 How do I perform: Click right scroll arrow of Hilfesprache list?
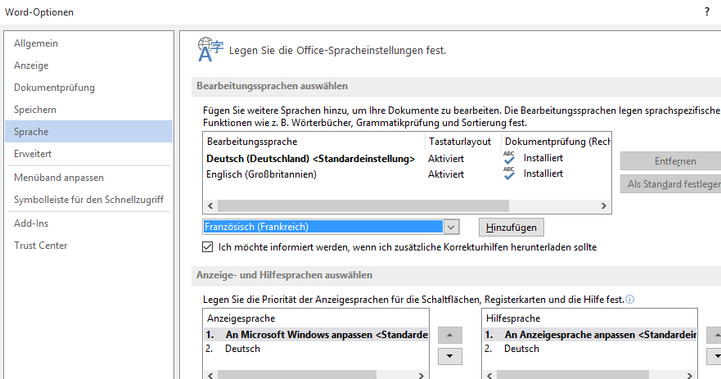click(689, 376)
